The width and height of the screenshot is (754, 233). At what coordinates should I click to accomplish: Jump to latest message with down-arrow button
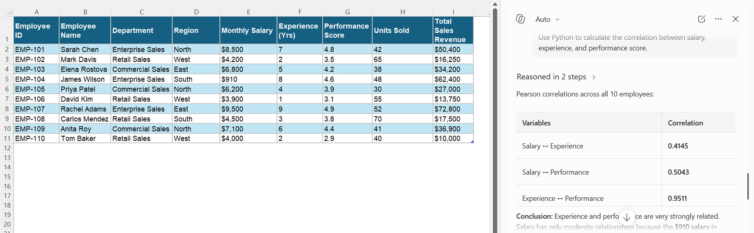click(x=627, y=218)
